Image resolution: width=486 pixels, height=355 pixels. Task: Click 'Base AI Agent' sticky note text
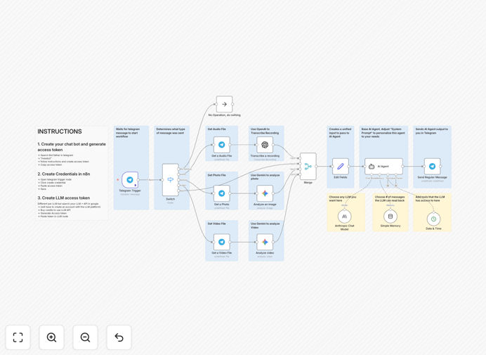[383, 133]
